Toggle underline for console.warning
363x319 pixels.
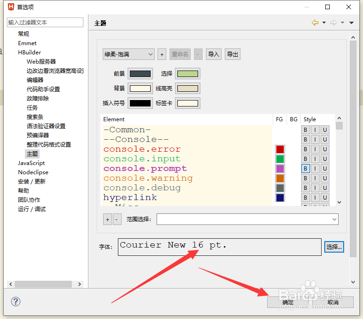(x=325, y=178)
